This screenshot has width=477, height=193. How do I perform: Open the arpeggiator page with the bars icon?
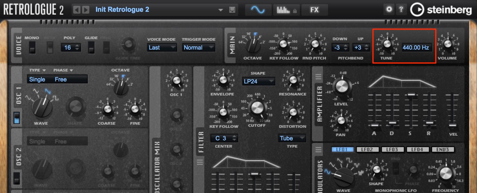point(286,10)
